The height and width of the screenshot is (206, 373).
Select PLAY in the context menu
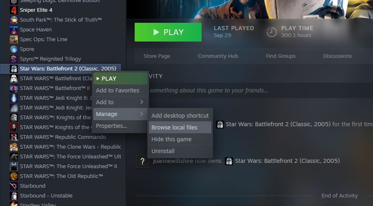pyautogui.click(x=120, y=79)
